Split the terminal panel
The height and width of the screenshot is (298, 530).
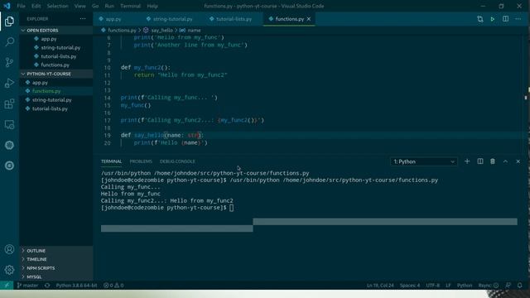pyautogui.click(x=480, y=161)
